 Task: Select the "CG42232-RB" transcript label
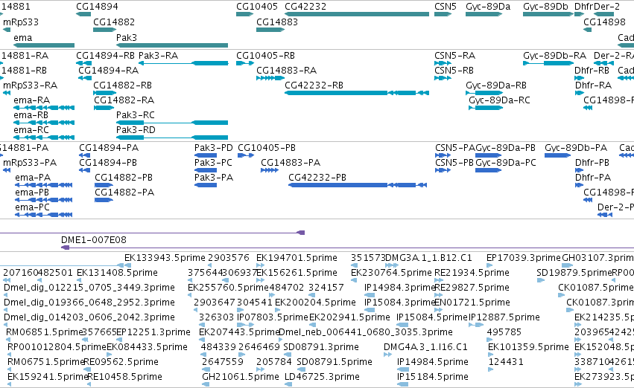point(314,85)
